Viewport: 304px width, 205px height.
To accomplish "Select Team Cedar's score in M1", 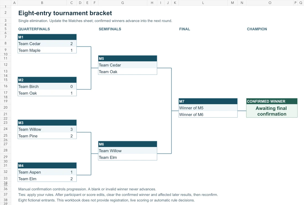I will tap(72, 44).
